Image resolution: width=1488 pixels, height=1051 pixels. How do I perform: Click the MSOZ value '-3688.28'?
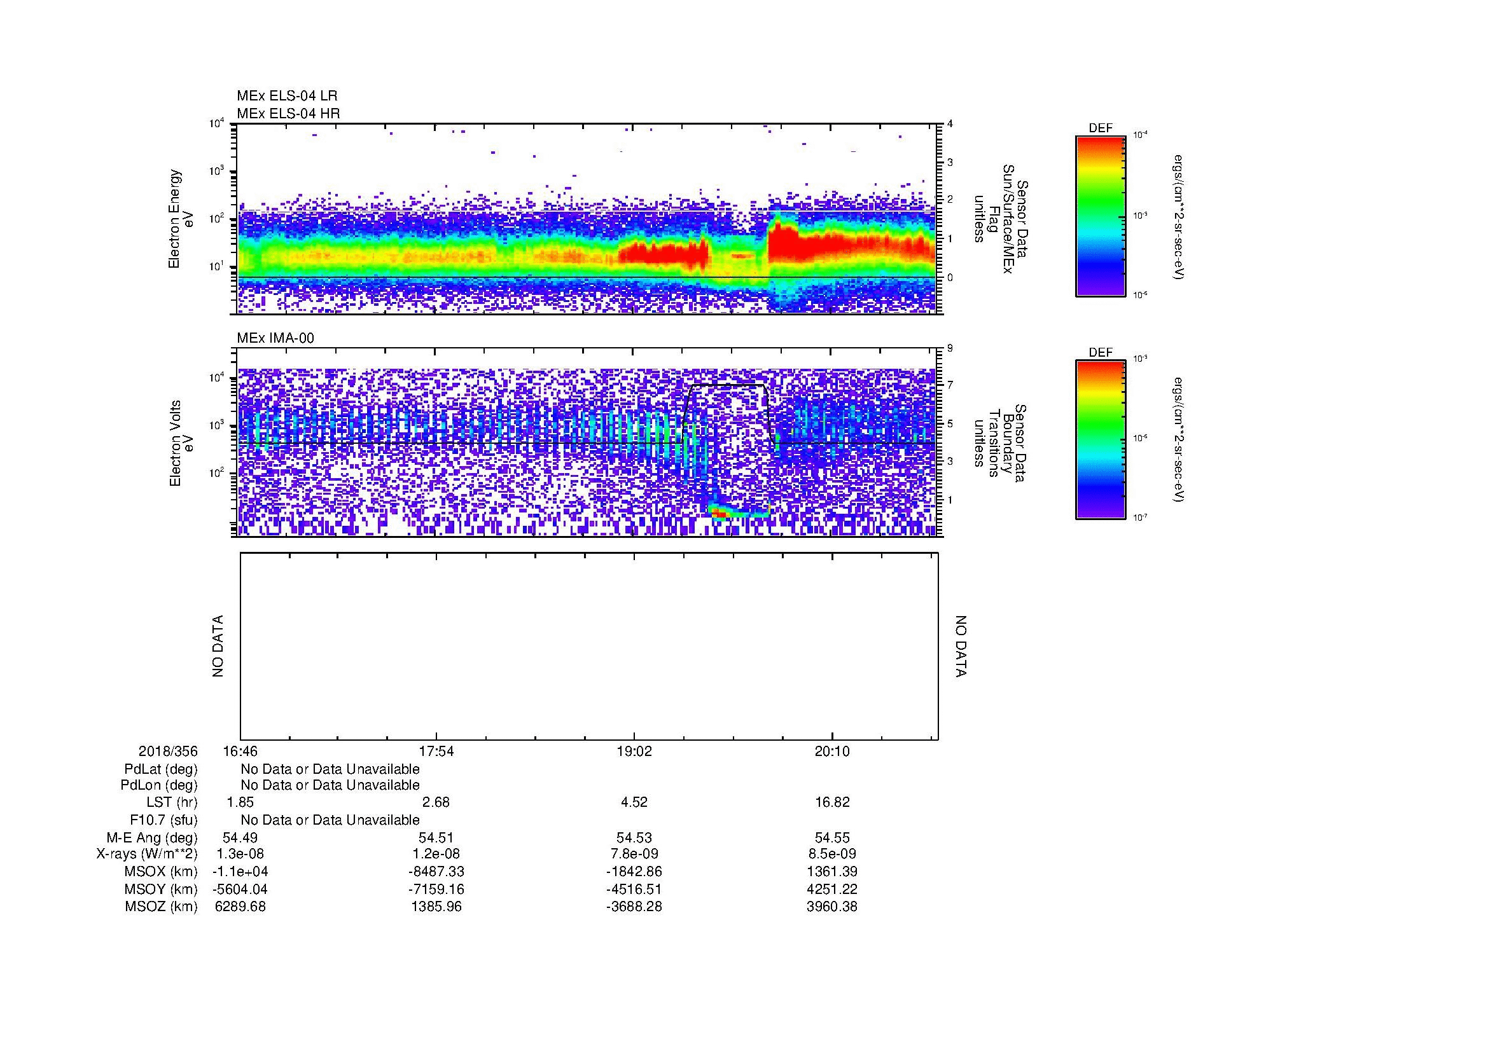634,907
